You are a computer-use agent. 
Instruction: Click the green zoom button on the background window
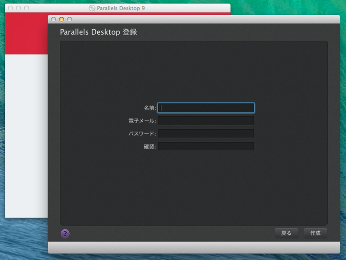26,7
